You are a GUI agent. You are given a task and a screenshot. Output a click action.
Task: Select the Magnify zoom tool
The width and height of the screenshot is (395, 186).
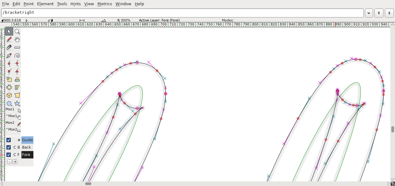(17, 32)
